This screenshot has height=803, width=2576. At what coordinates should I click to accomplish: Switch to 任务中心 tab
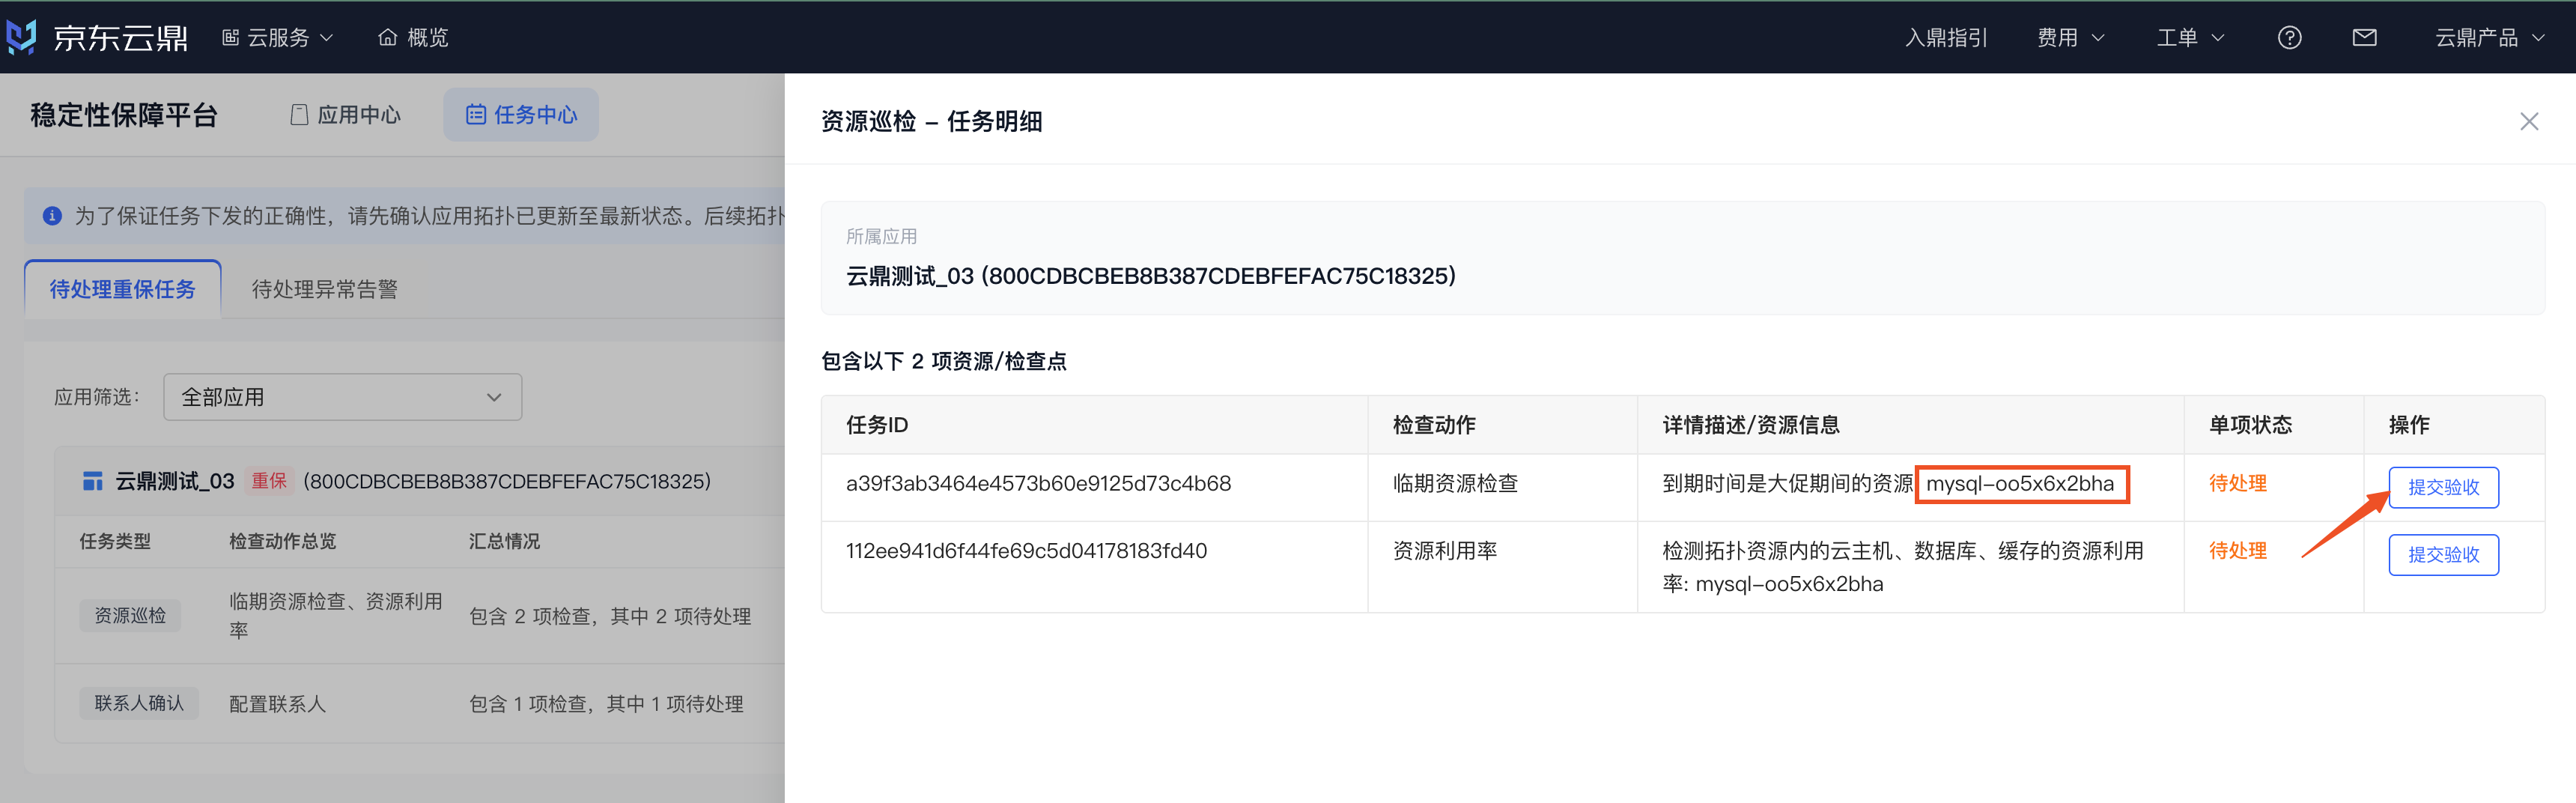pyautogui.click(x=521, y=115)
